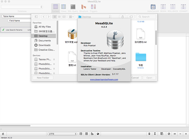The height and width of the screenshot is (139, 189).
Task: Select the 软件学堂.sqlite database file
Action: coord(72,36)
